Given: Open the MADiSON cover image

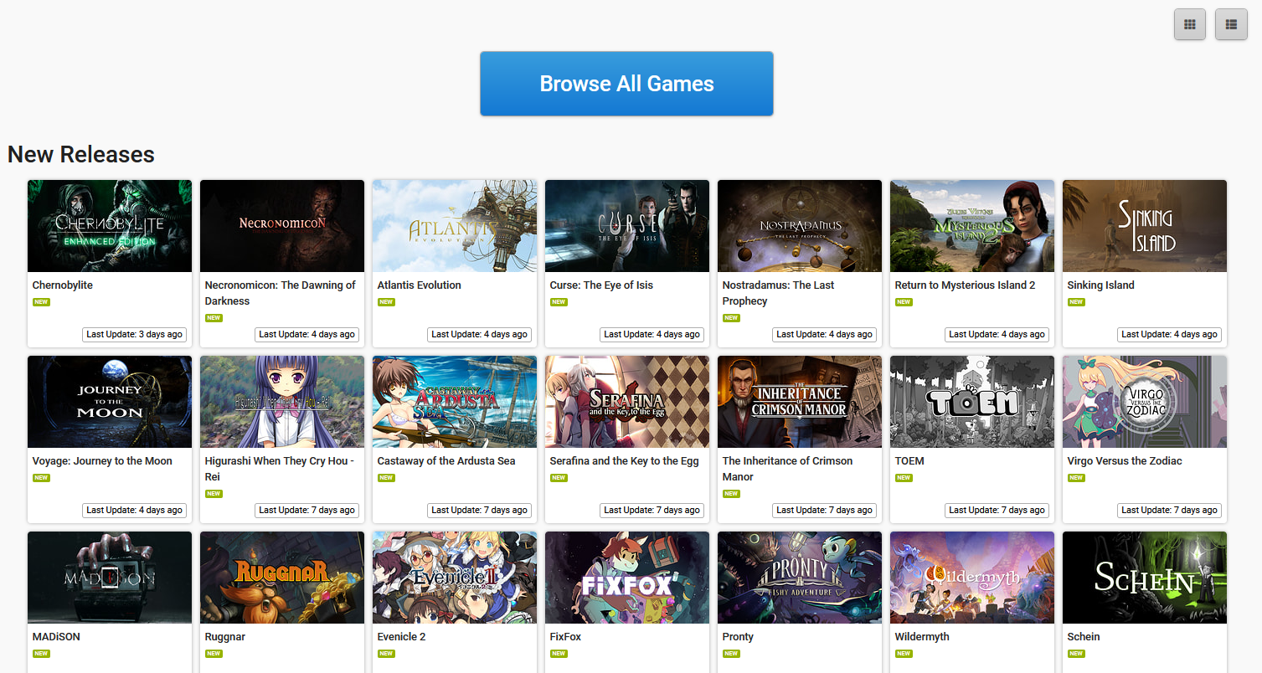Looking at the screenshot, I should (x=110, y=578).
